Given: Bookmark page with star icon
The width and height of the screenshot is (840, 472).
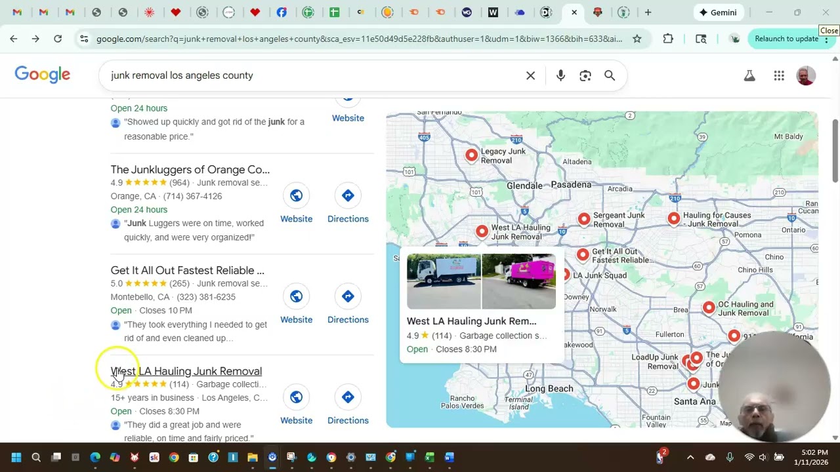Looking at the screenshot, I should [637, 39].
